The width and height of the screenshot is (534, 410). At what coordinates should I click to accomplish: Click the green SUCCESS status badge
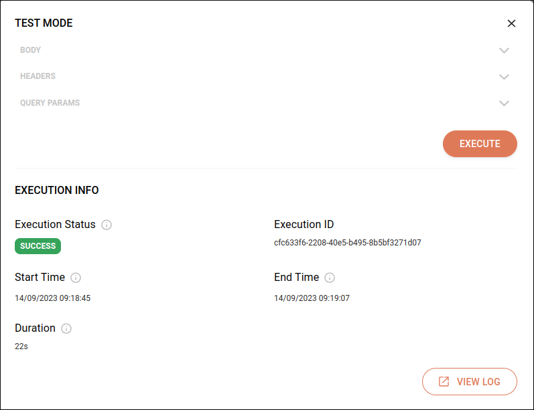click(x=38, y=246)
